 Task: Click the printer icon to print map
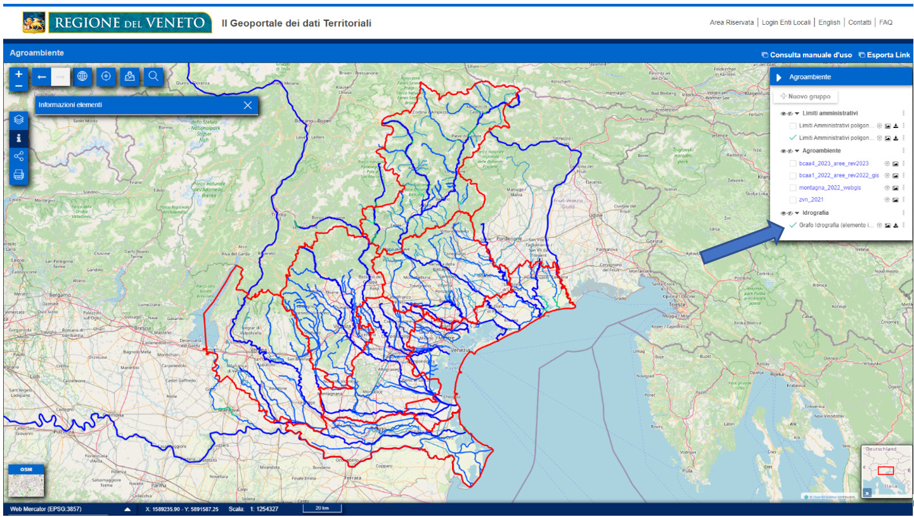(18, 174)
